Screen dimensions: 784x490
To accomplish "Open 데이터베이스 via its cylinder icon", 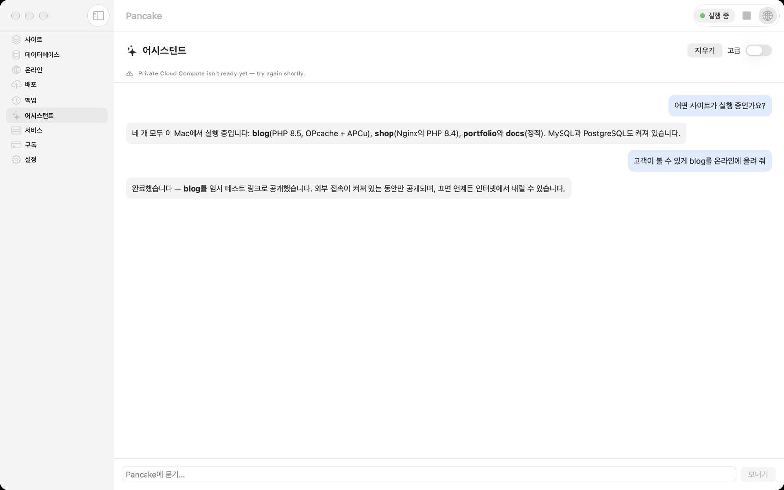I will [x=16, y=55].
